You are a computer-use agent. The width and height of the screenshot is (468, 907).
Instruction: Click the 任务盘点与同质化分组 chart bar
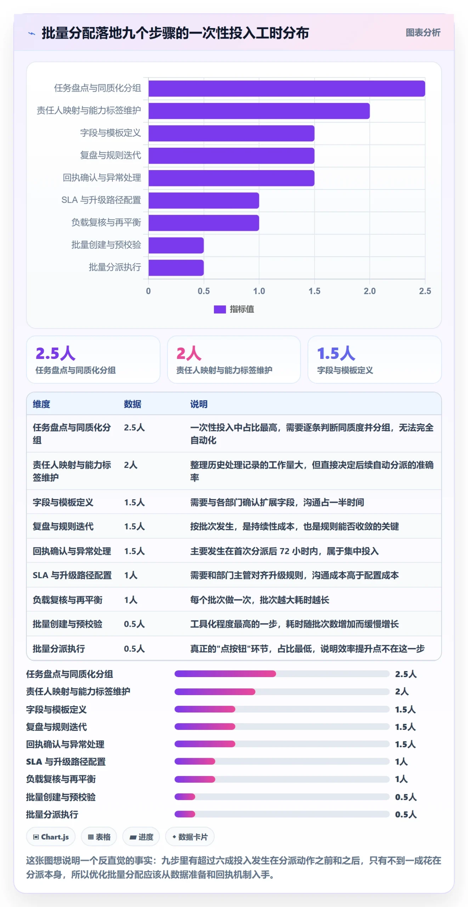[287, 89]
